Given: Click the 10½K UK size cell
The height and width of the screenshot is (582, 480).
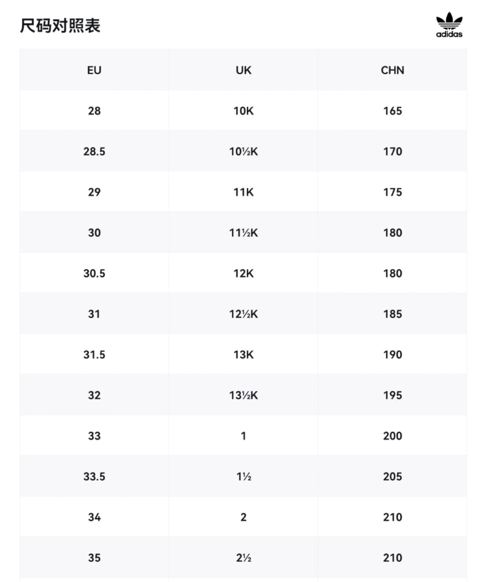Looking at the screenshot, I should click(x=243, y=151).
